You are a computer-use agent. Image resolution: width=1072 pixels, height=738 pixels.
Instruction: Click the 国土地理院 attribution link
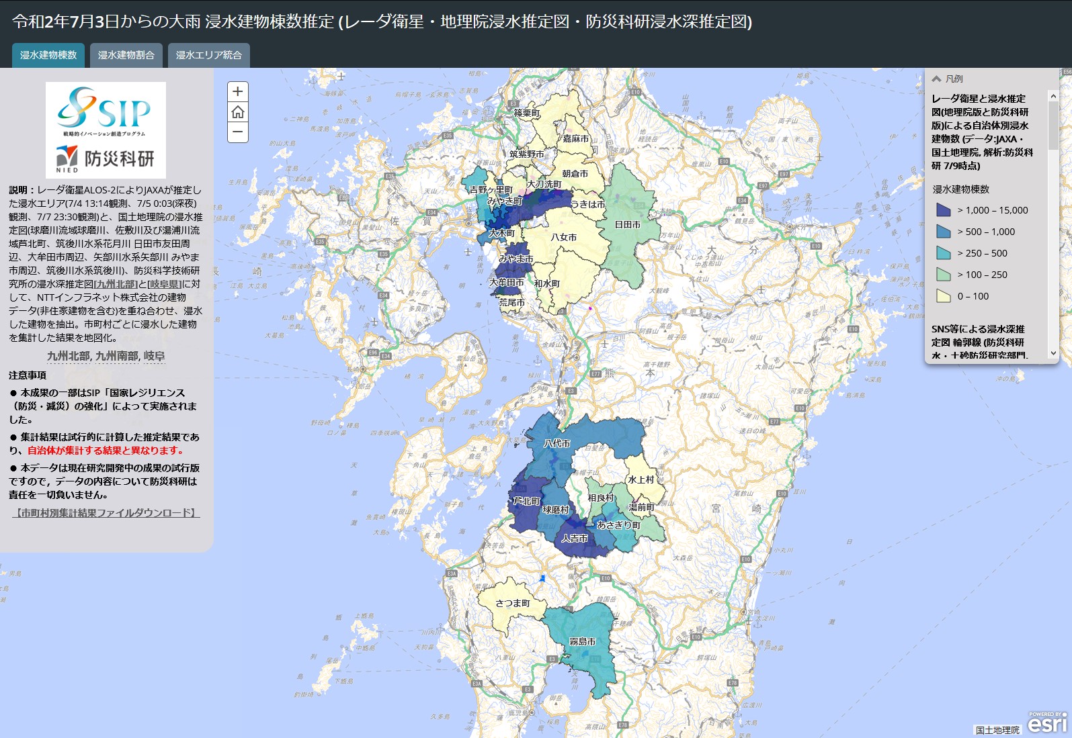pyautogui.click(x=997, y=730)
